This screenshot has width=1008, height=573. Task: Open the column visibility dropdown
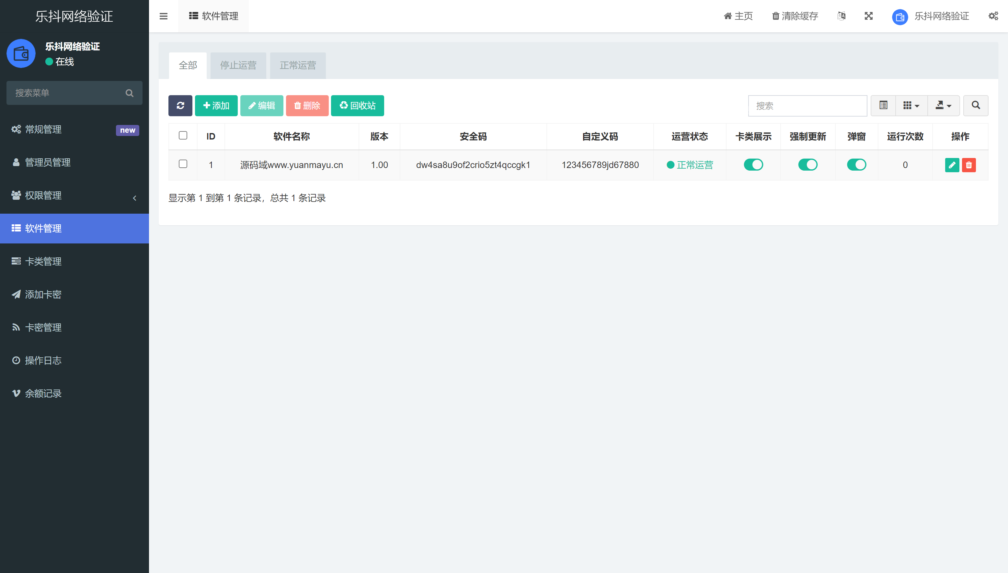coord(911,106)
